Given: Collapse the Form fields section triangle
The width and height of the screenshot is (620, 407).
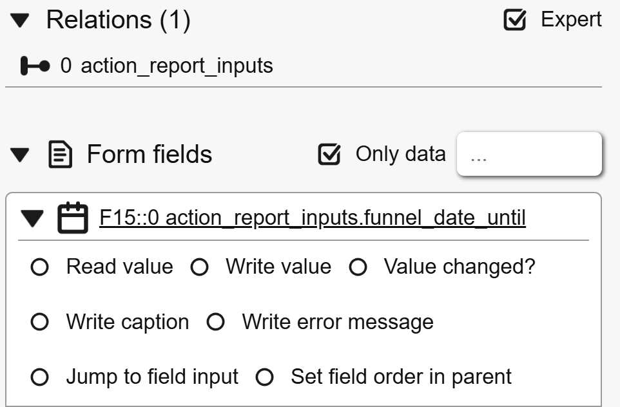Looking at the screenshot, I should [x=21, y=155].
